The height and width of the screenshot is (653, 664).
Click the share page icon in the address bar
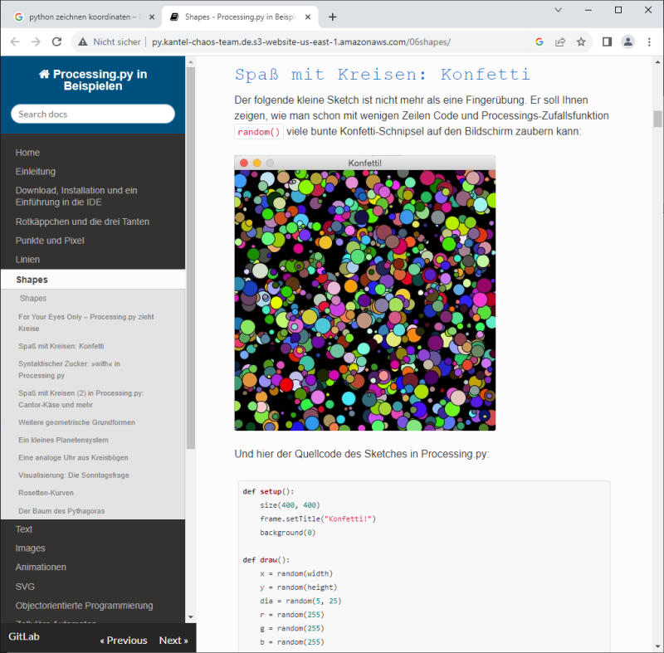(560, 41)
